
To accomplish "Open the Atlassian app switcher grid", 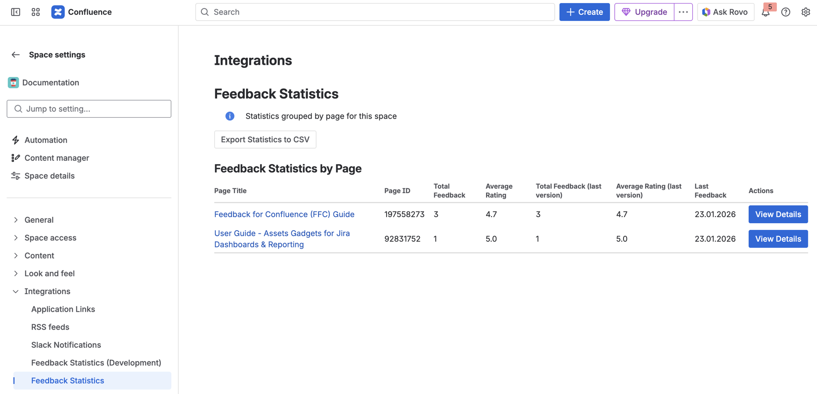I will [35, 12].
